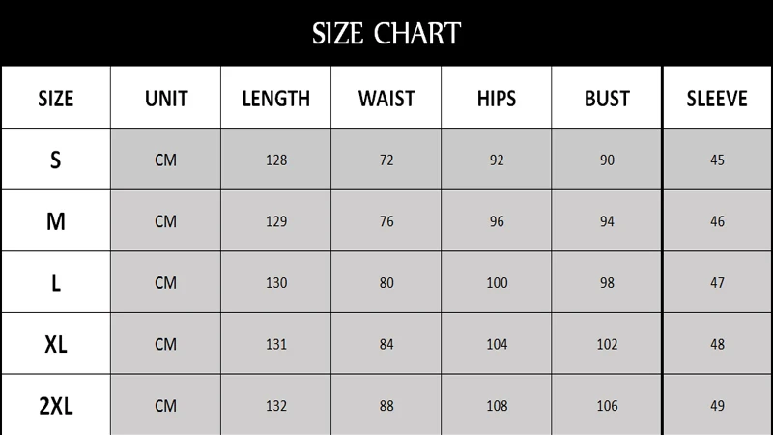
Task: Select sleeve value 45 for size S
Action: (717, 160)
